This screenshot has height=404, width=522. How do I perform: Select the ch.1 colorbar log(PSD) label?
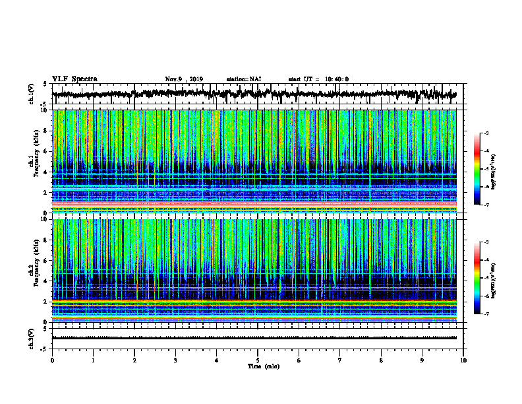494,172
